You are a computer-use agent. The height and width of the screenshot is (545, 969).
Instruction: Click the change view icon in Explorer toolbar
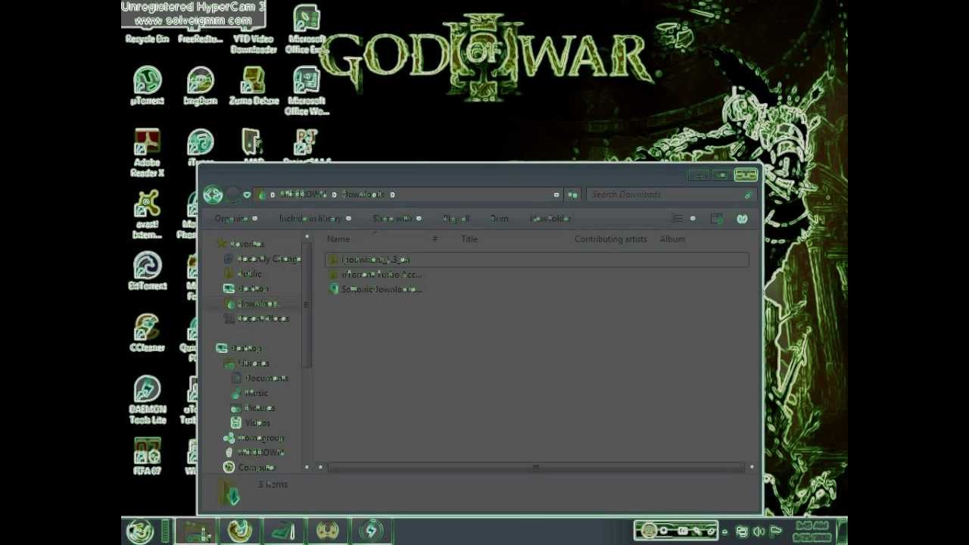pos(678,219)
